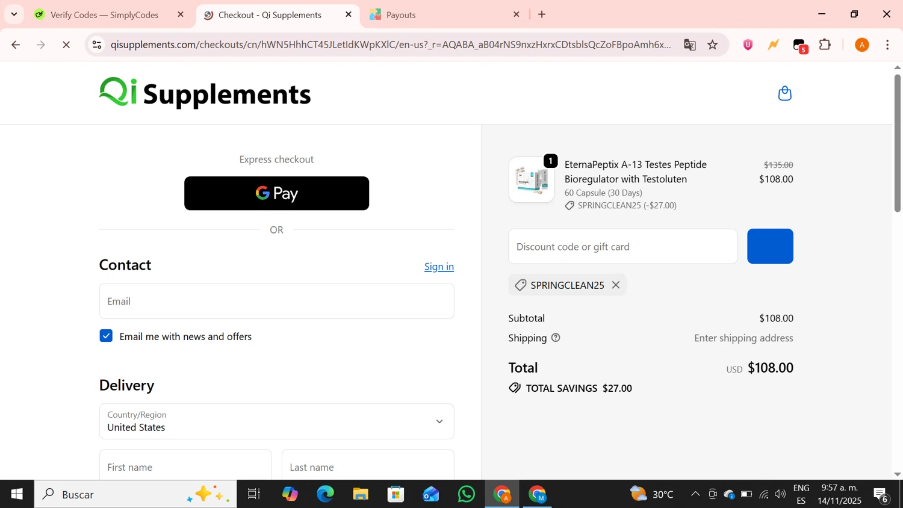Open WhatsApp from the taskbar
Image resolution: width=903 pixels, height=508 pixels.
pyautogui.click(x=466, y=494)
